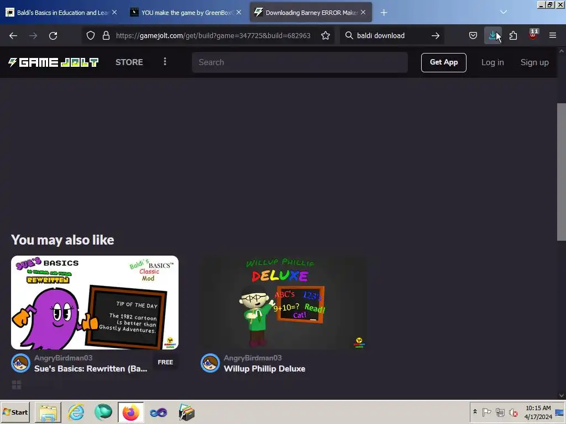The image size is (566, 424).
Task: Click the Windows platform icon under Sue's Basics
Action: tap(17, 385)
